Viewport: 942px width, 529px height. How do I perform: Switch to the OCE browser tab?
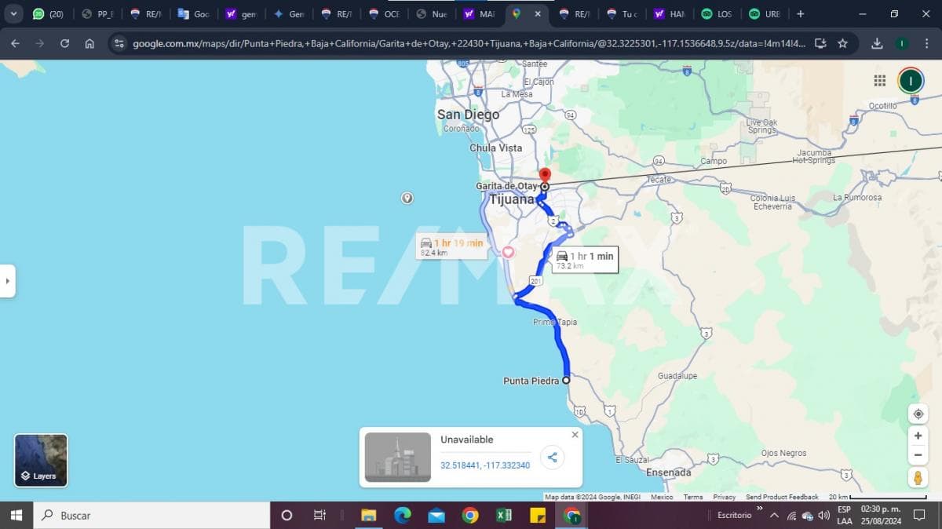tap(385, 14)
